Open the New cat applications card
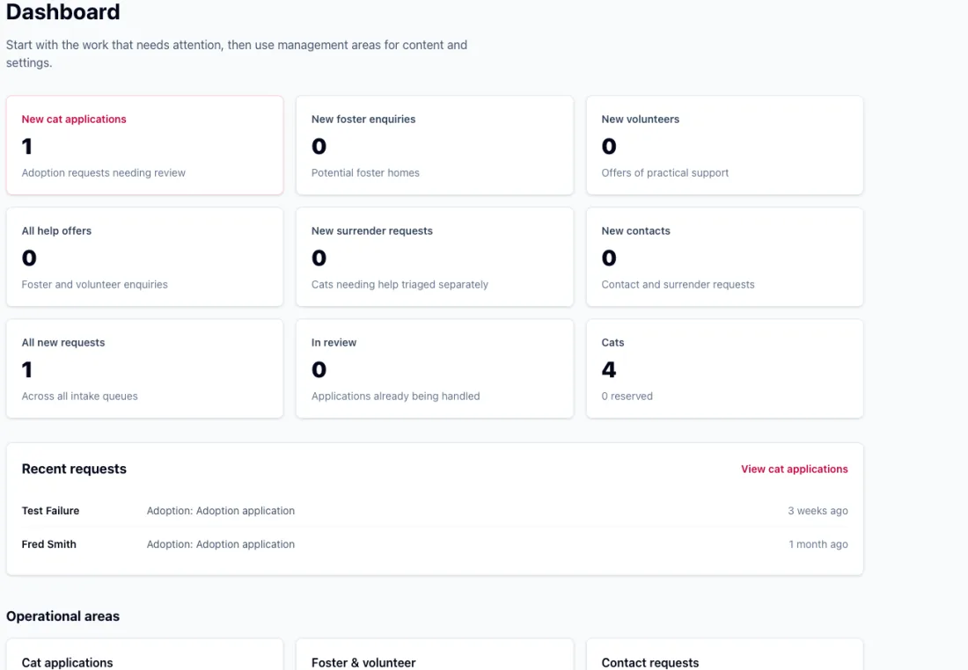Screen dimensions: 968x670 pyautogui.click(x=144, y=145)
